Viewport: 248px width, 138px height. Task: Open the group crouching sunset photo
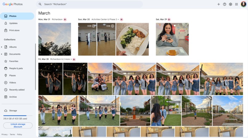tap(100, 79)
